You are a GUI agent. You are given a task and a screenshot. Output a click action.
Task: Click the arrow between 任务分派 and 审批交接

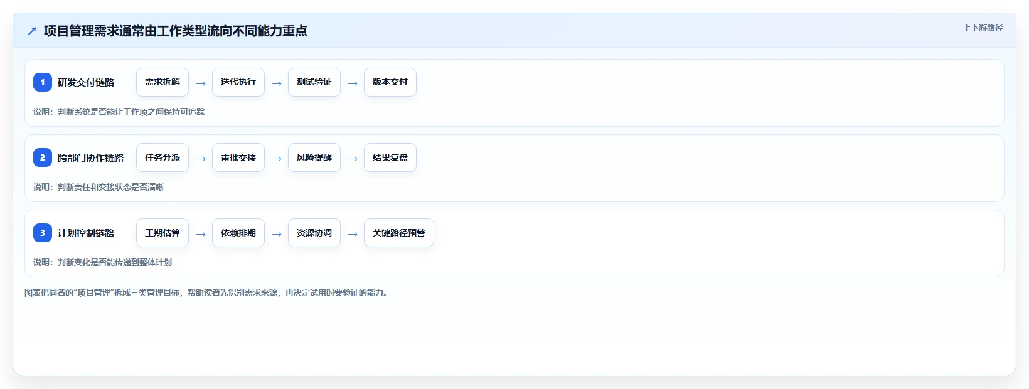click(x=201, y=159)
